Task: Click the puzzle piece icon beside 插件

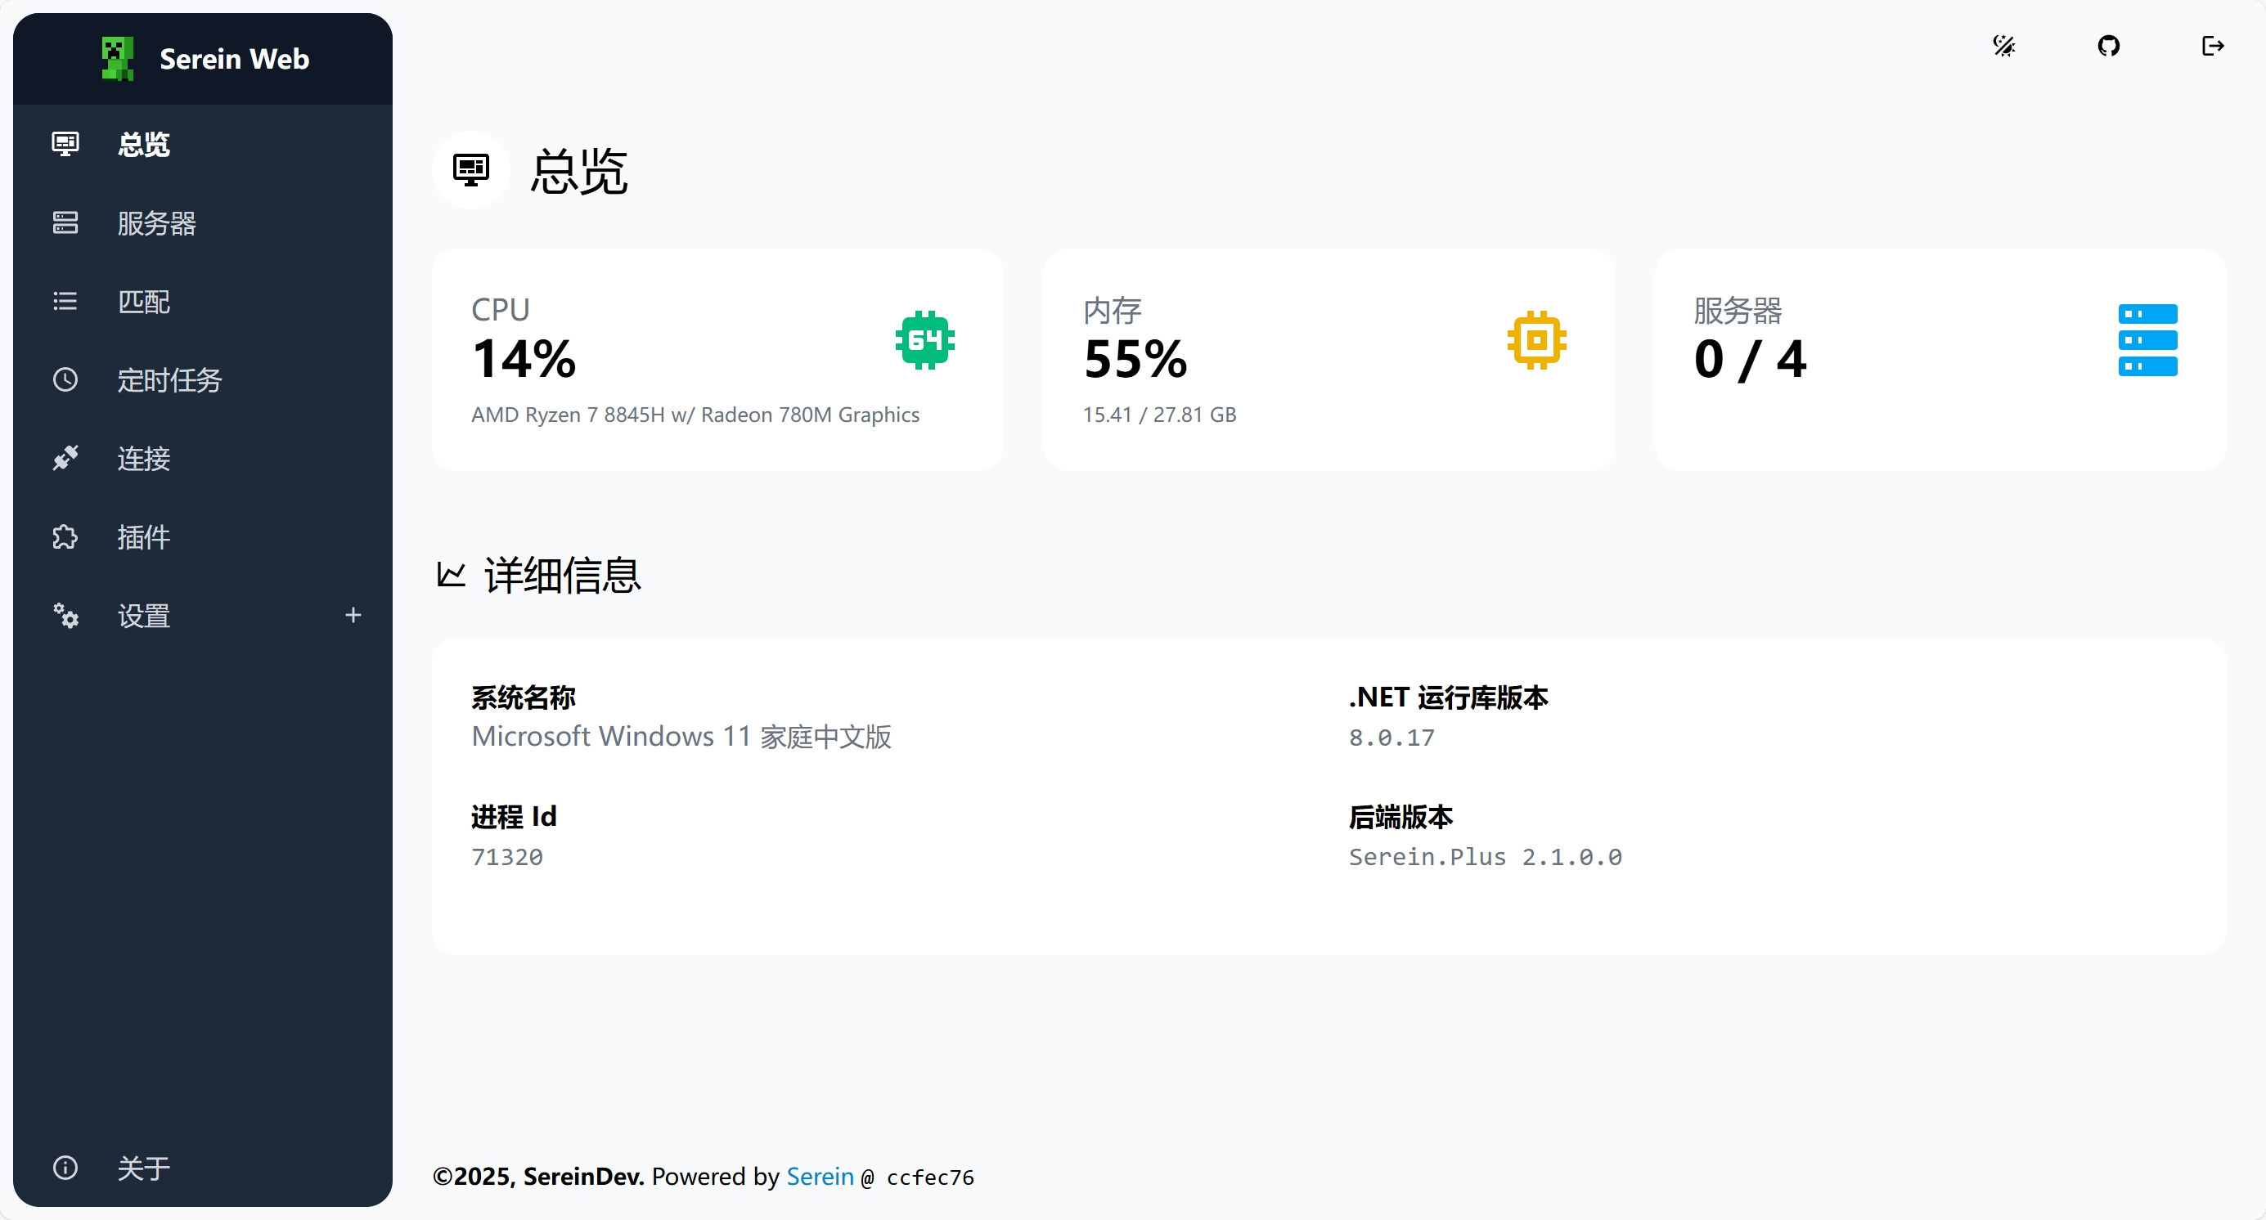Action: [65, 537]
